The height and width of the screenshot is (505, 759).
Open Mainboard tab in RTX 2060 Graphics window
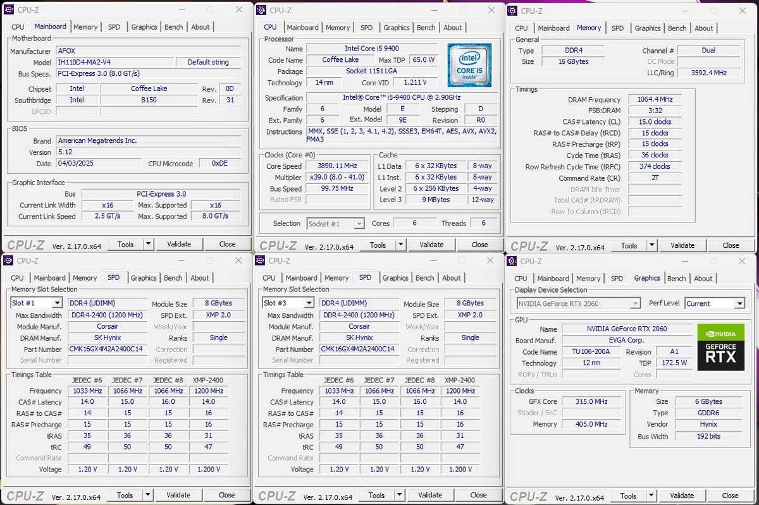[553, 279]
